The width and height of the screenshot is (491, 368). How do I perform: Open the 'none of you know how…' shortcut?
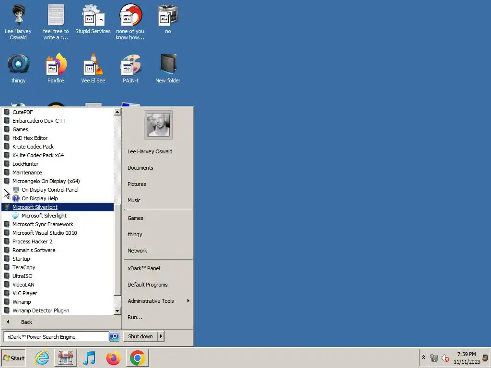pos(130,22)
